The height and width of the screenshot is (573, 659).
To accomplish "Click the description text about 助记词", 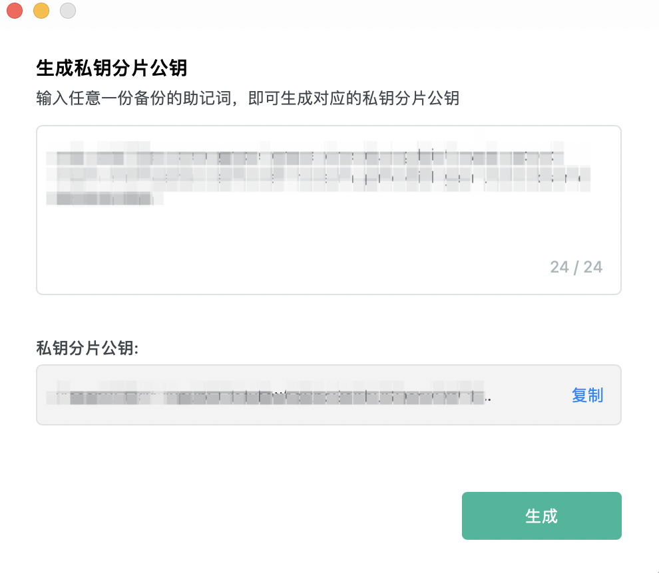I will pos(248,98).
